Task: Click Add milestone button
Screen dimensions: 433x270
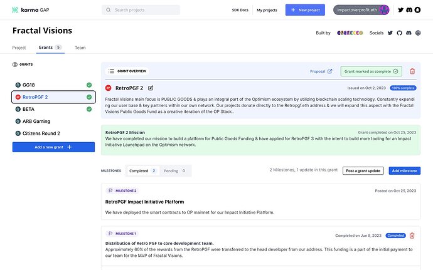Action: coord(405,171)
